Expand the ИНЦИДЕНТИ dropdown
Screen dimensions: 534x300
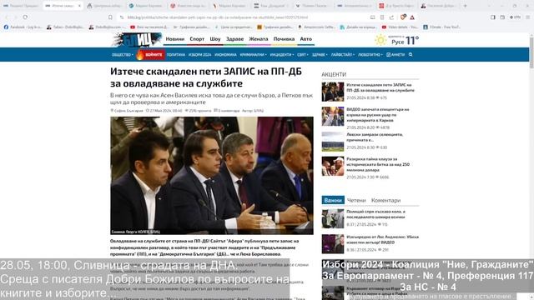(282, 54)
